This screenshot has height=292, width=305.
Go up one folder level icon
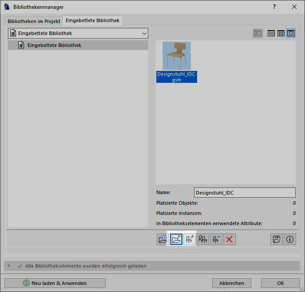pos(258,33)
